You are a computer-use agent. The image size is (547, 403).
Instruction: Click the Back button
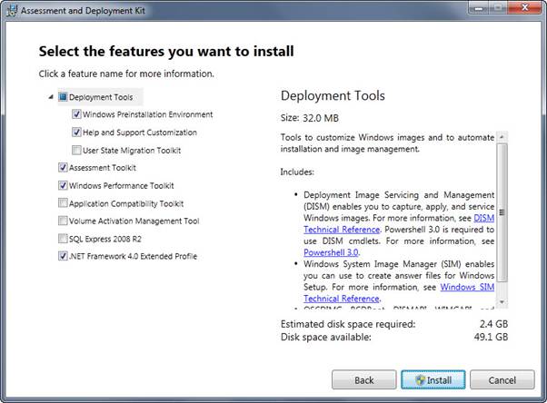click(x=363, y=379)
